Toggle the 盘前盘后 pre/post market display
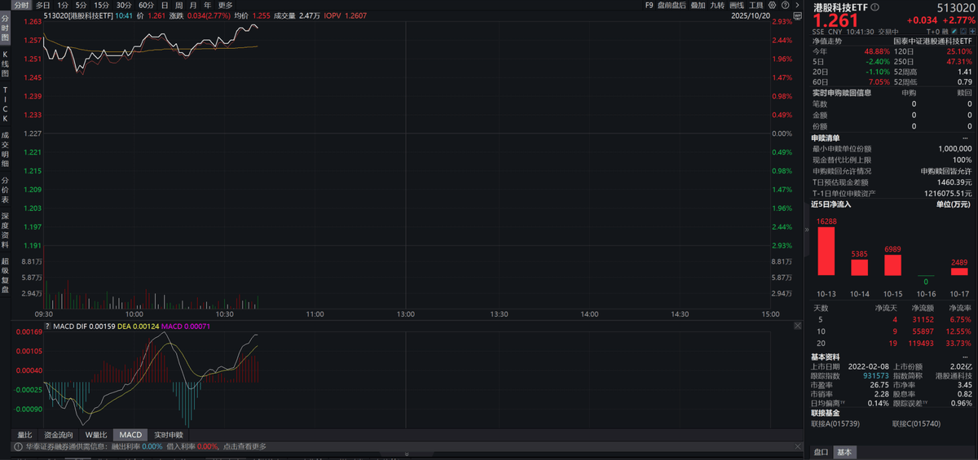Screen dimensions: 978x460 [671, 5]
